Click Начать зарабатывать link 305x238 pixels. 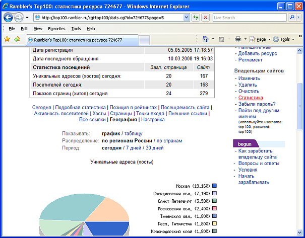[254, 179]
